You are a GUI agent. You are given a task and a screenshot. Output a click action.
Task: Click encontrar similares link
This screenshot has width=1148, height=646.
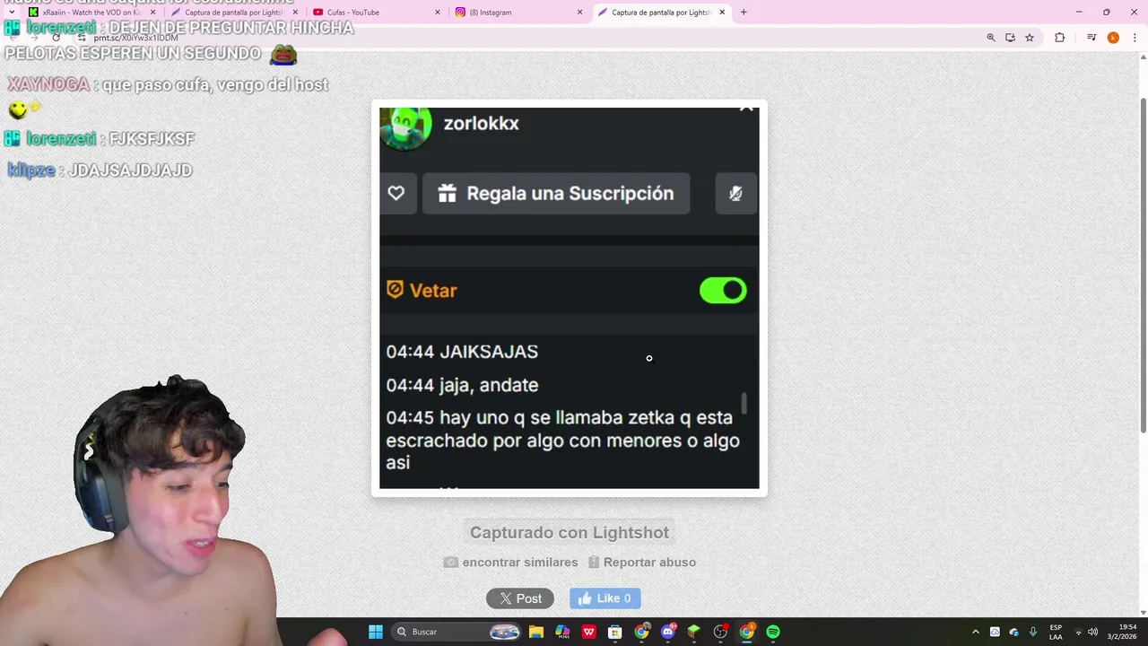511,563
